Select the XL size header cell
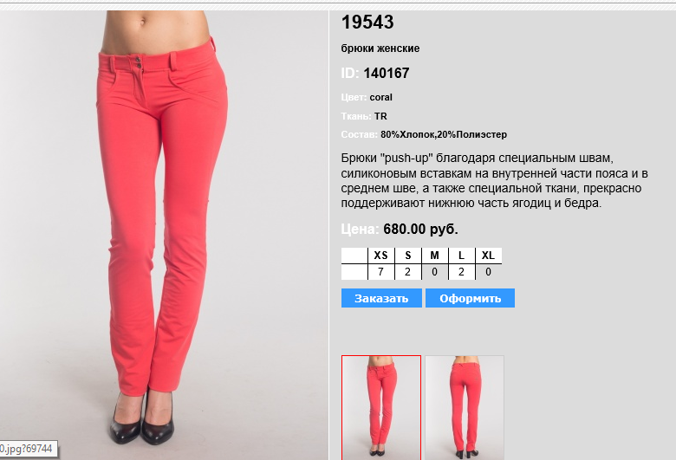Viewport: 676px width, 460px height. pos(489,256)
